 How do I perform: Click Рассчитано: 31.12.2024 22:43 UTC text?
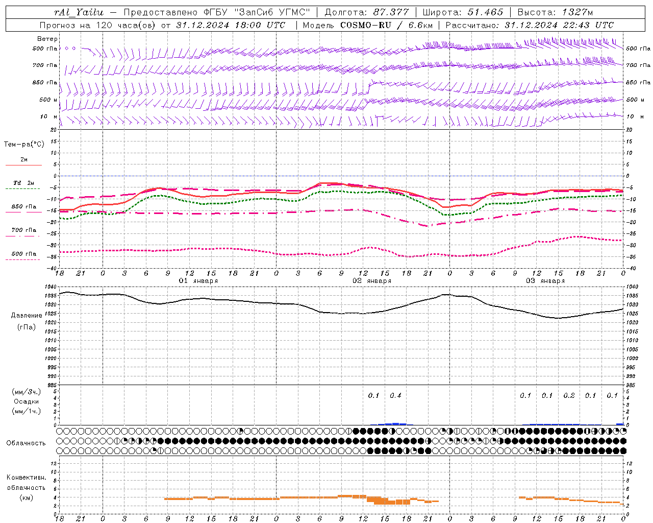[530, 25]
